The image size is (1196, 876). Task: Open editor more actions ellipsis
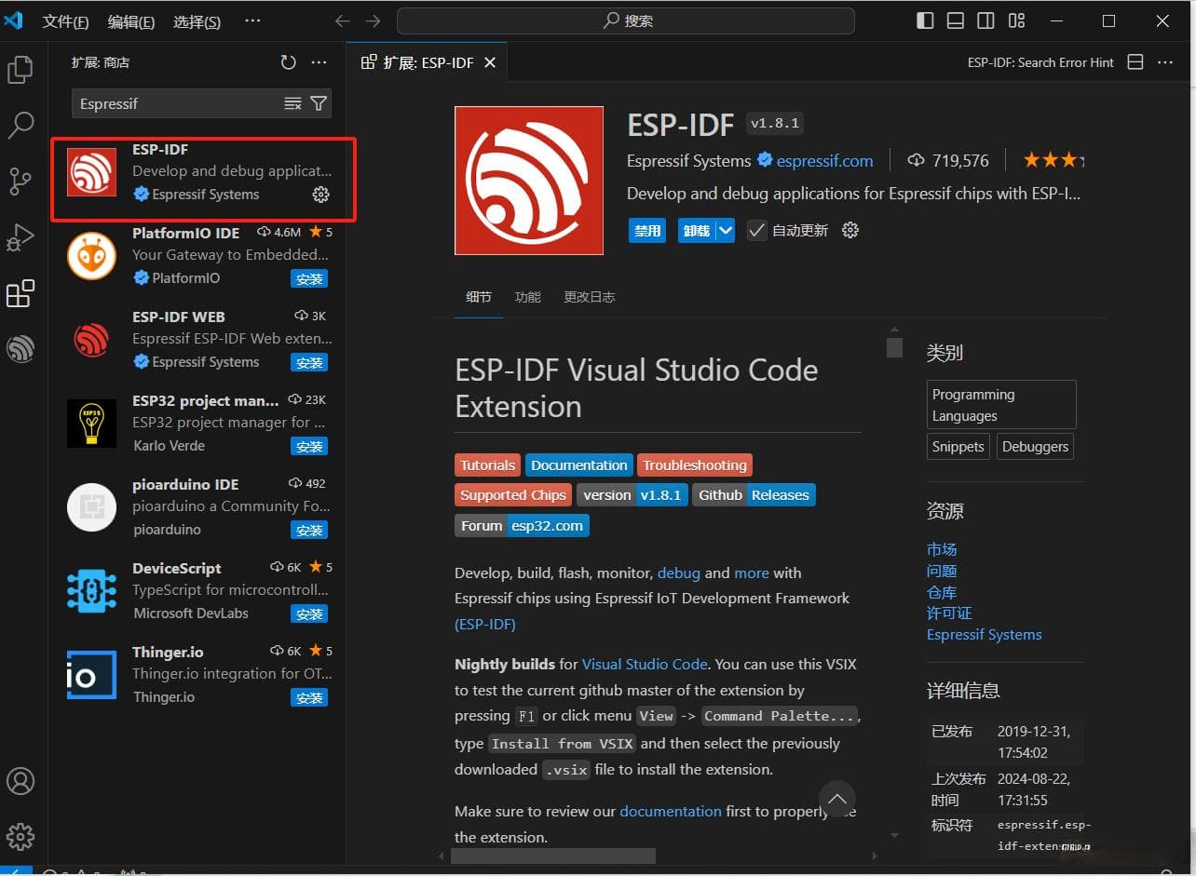coord(1165,62)
